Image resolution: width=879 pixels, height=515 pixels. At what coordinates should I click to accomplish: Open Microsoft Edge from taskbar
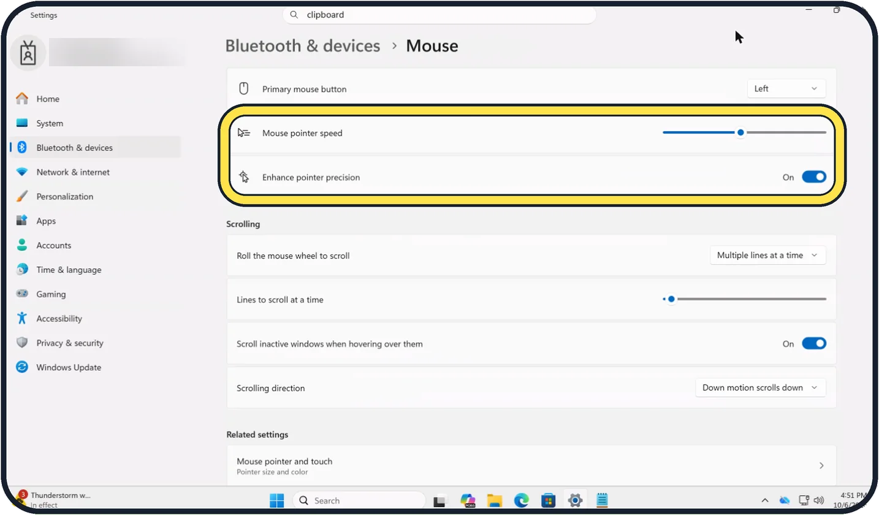point(522,500)
